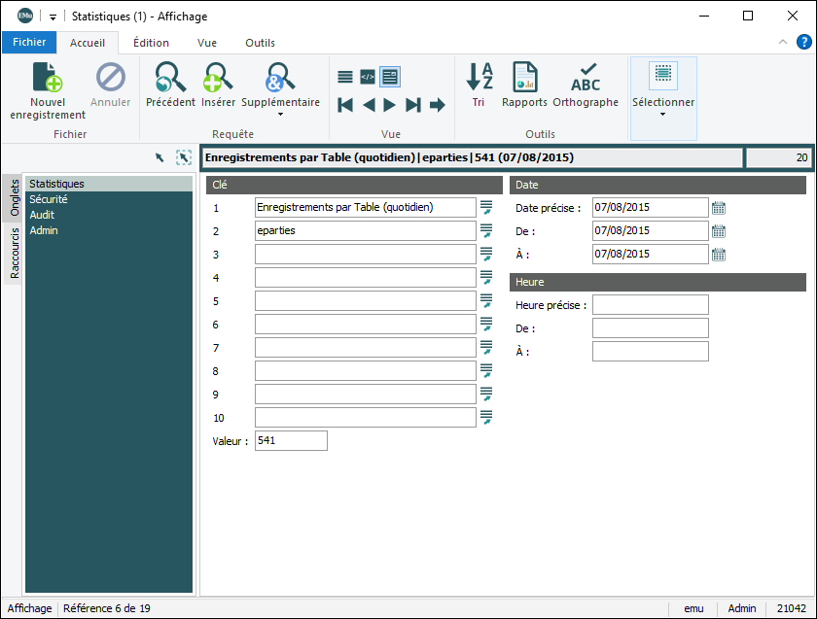Image resolution: width=817 pixels, height=619 pixels.
Task: Click the Nouvel enregistrement icon
Action: click(x=48, y=78)
